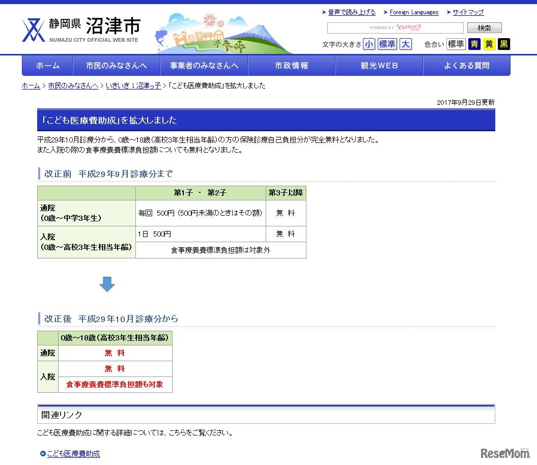Open the こども医療費助成 related link
The image size is (537, 465).
(x=74, y=454)
